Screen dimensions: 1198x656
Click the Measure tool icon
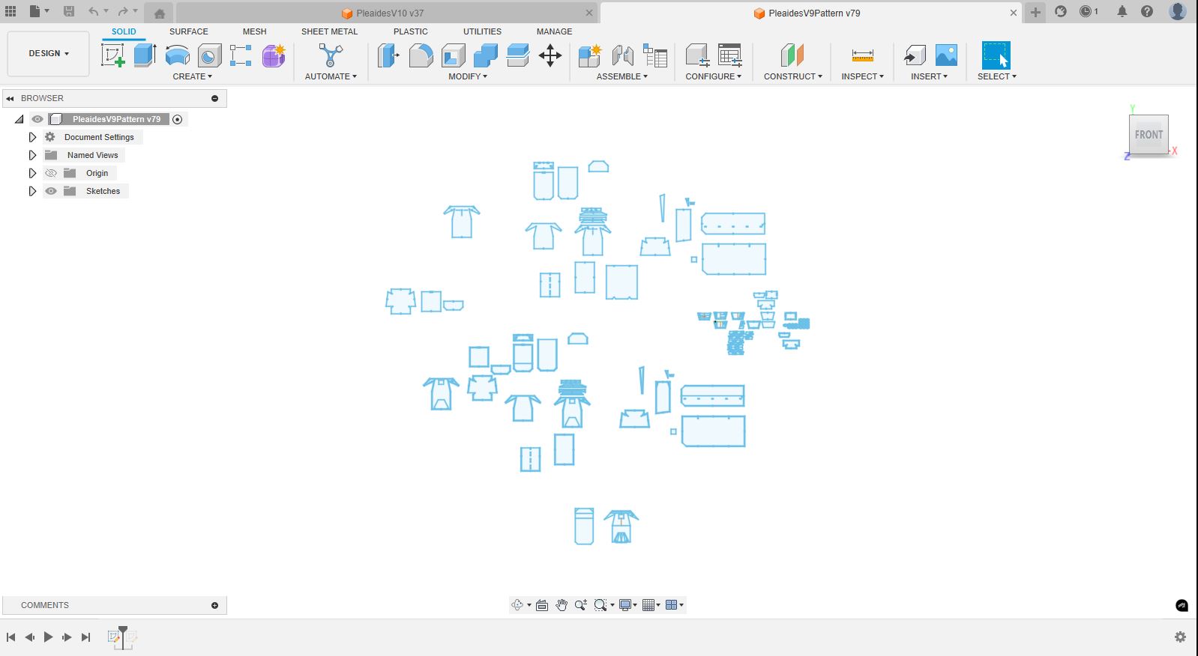point(862,55)
